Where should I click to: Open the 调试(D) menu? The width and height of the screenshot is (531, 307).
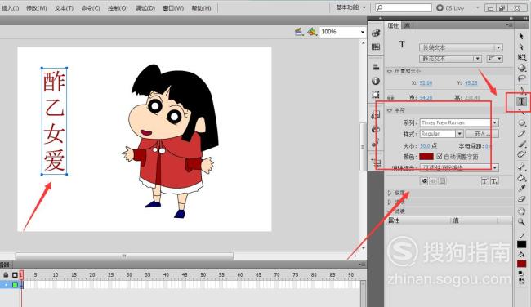click(x=145, y=8)
